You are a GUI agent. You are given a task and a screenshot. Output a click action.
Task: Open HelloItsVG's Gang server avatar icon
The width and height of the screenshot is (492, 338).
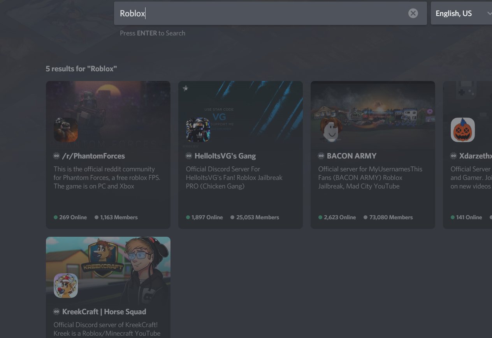click(x=198, y=130)
